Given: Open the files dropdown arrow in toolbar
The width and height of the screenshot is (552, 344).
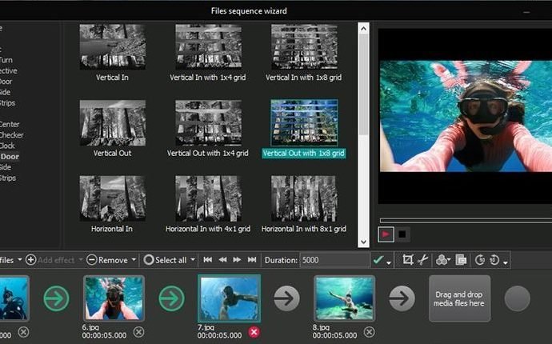Looking at the screenshot, I should tap(20, 260).
